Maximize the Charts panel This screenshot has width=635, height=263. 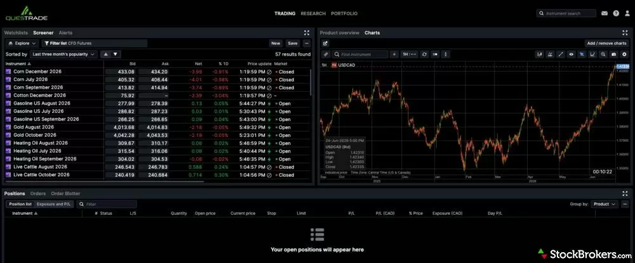click(625, 33)
